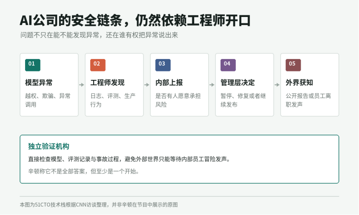Screen dimensions: 359x215
Task: Click the sentence starting 直接检查模型
Action: click(129, 159)
